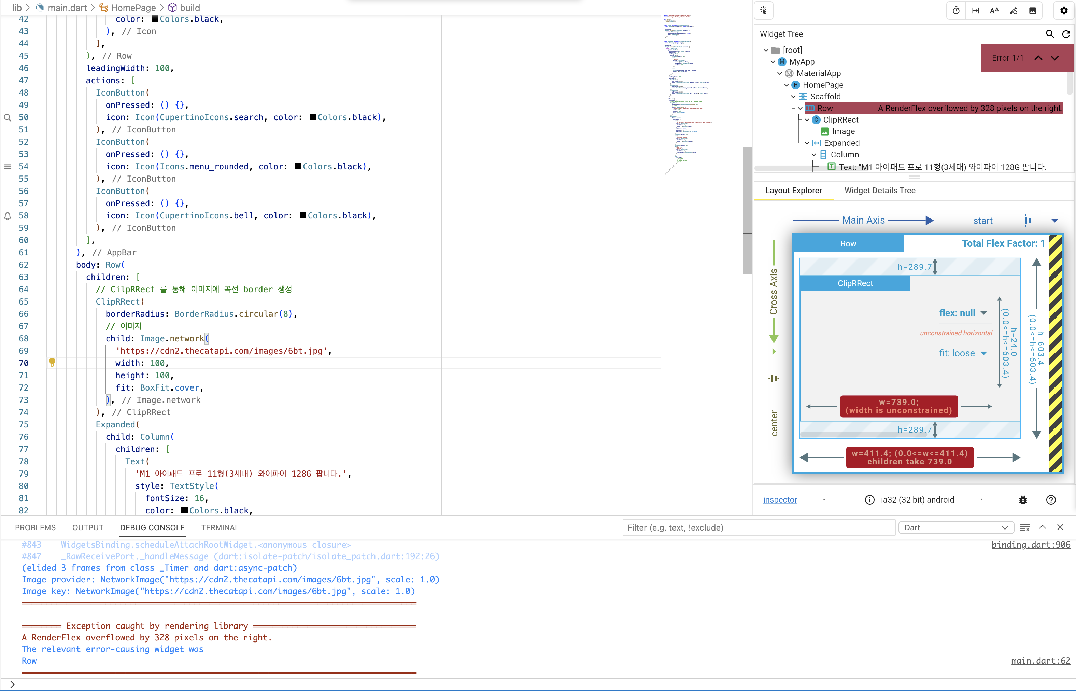Image resolution: width=1076 pixels, height=691 pixels.
Task: Go to next error arrow
Action: click(x=1055, y=58)
